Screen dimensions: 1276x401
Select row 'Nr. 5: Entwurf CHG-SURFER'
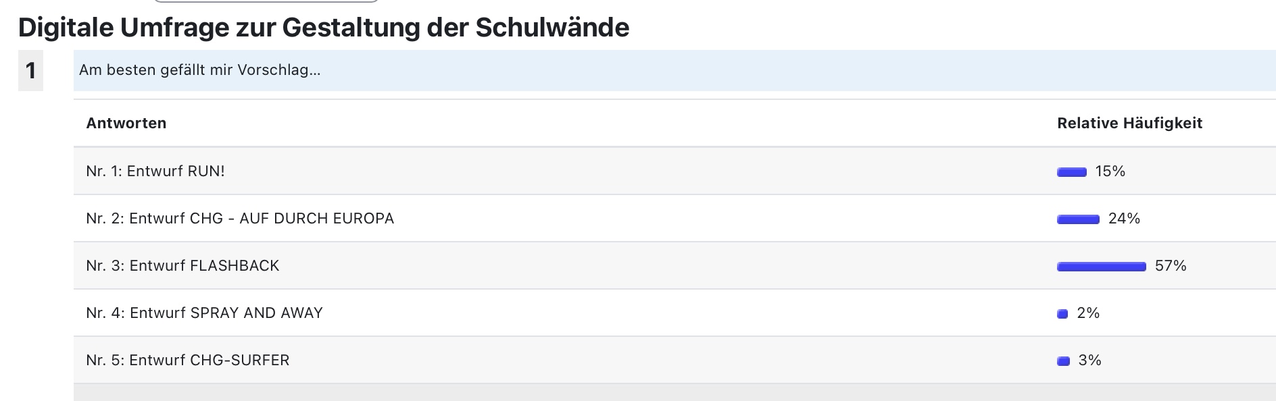(x=674, y=360)
